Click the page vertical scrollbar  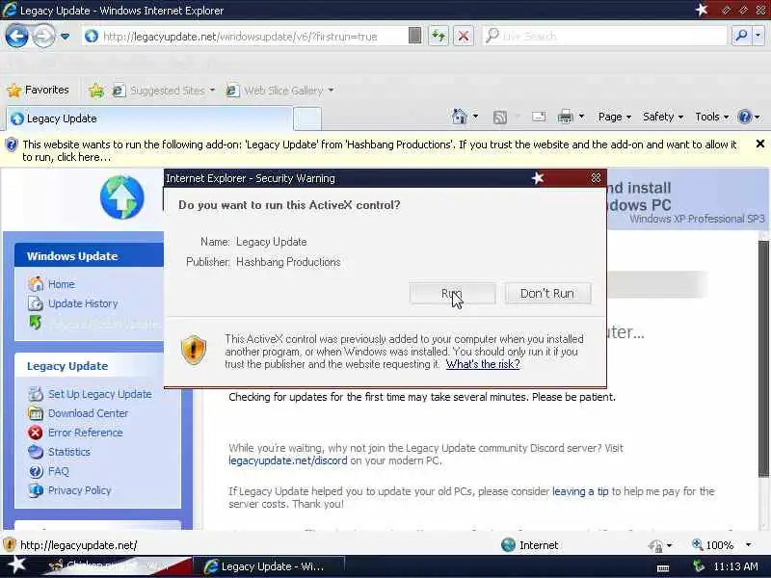point(763,357)
